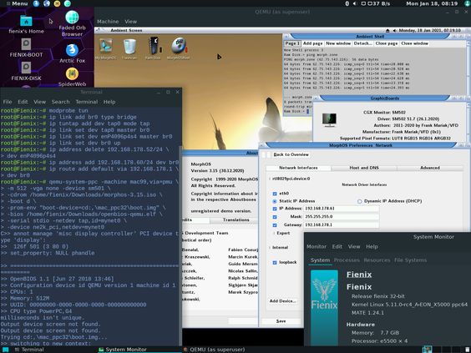
Task: Click globe browser launcher in top panel
Action: [x=47, y=3]
